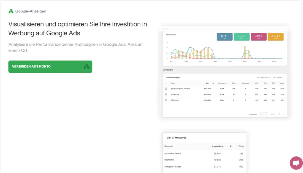The image size is (303, 173).
Task: Click the Google Ads logo beside Google-Anzeigen
Action: [11, 11]
